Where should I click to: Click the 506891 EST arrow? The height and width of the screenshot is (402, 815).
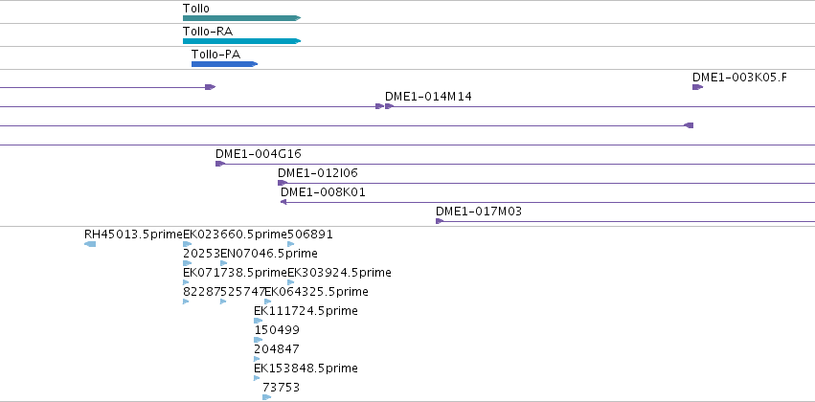tap(291, 244)
